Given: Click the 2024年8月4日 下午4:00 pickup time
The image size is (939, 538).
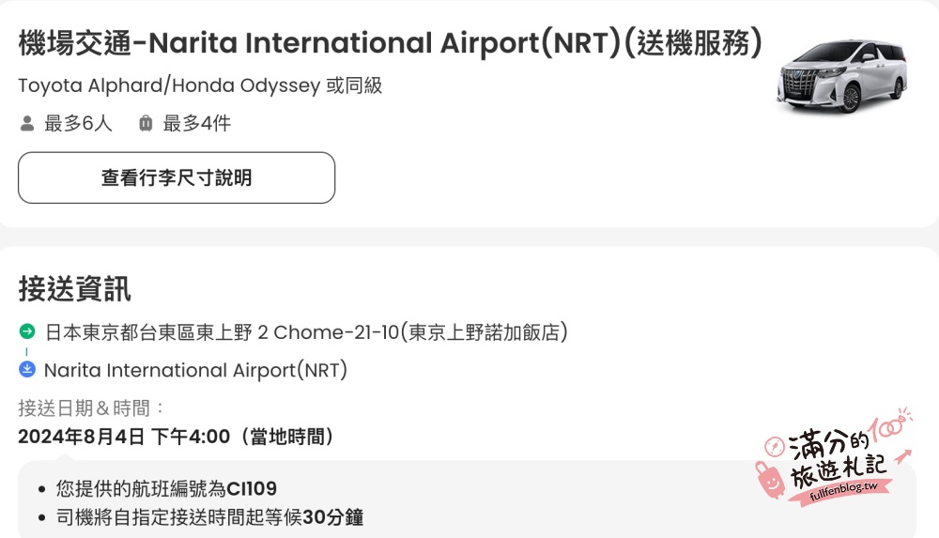Looking at the screenshot, I should pos(176,437).
